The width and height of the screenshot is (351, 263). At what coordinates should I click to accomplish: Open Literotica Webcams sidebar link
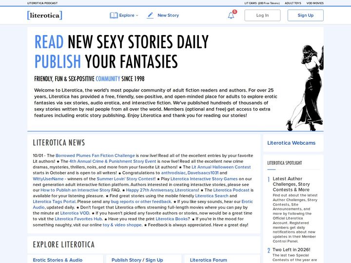291,143
